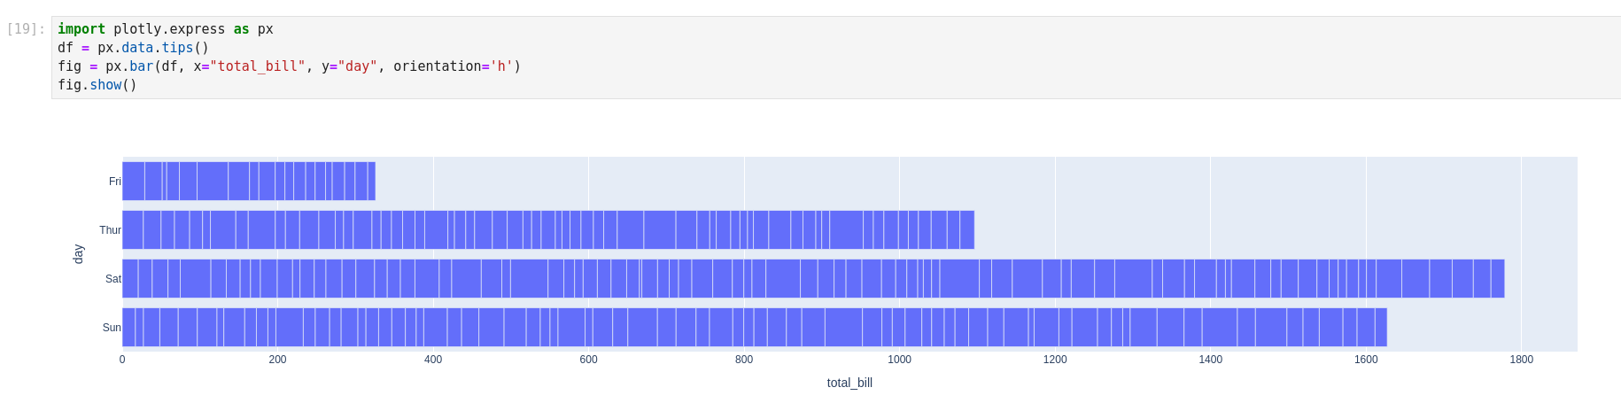Click the px.bar code line
This screenshot has height=403, width=1621.
pos(289,66)
